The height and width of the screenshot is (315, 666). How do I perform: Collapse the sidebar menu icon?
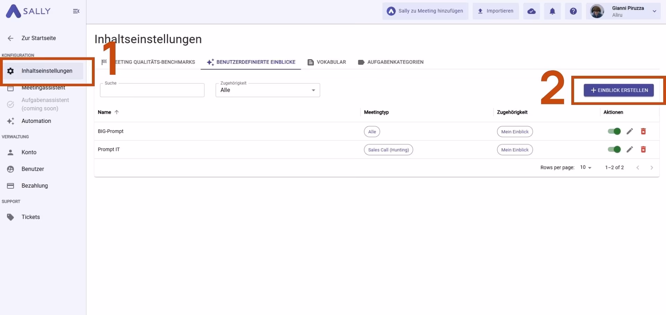(x=76, y=11)
